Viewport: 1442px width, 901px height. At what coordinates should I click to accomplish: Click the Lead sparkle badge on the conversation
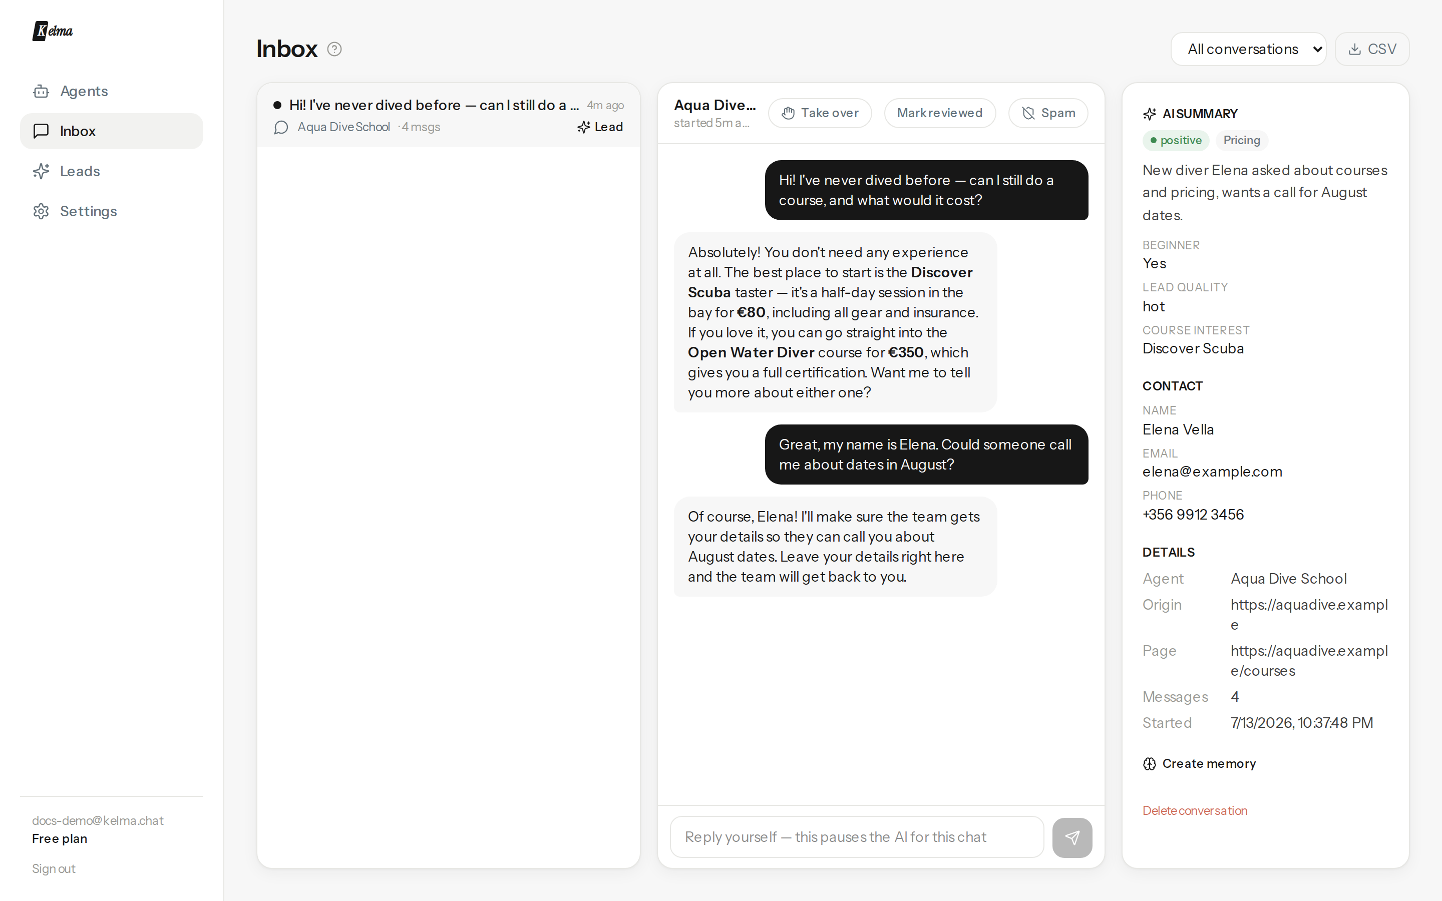tap(600, 127)
